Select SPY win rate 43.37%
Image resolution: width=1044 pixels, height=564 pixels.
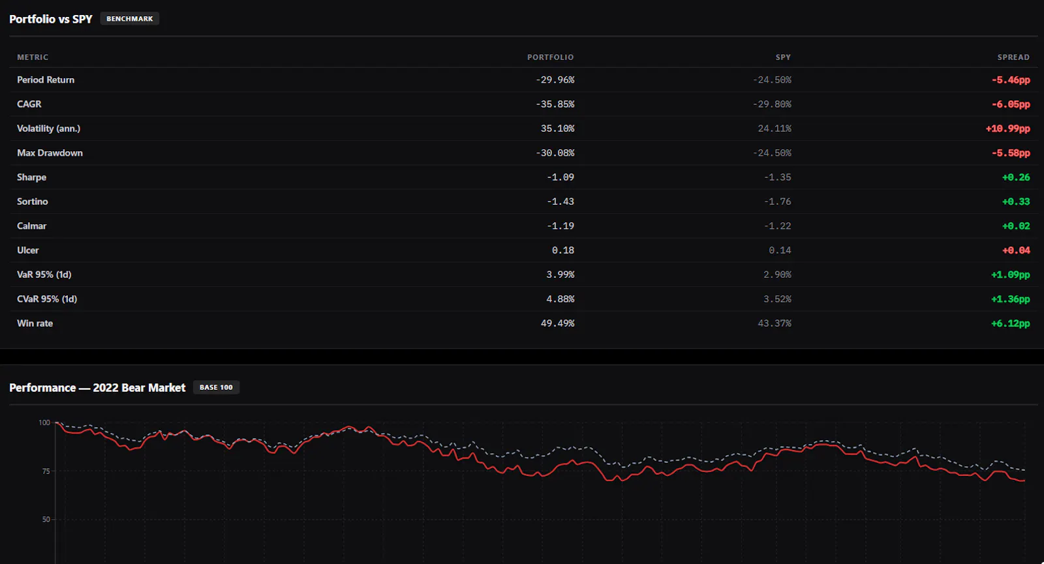(x=775, y=323)
